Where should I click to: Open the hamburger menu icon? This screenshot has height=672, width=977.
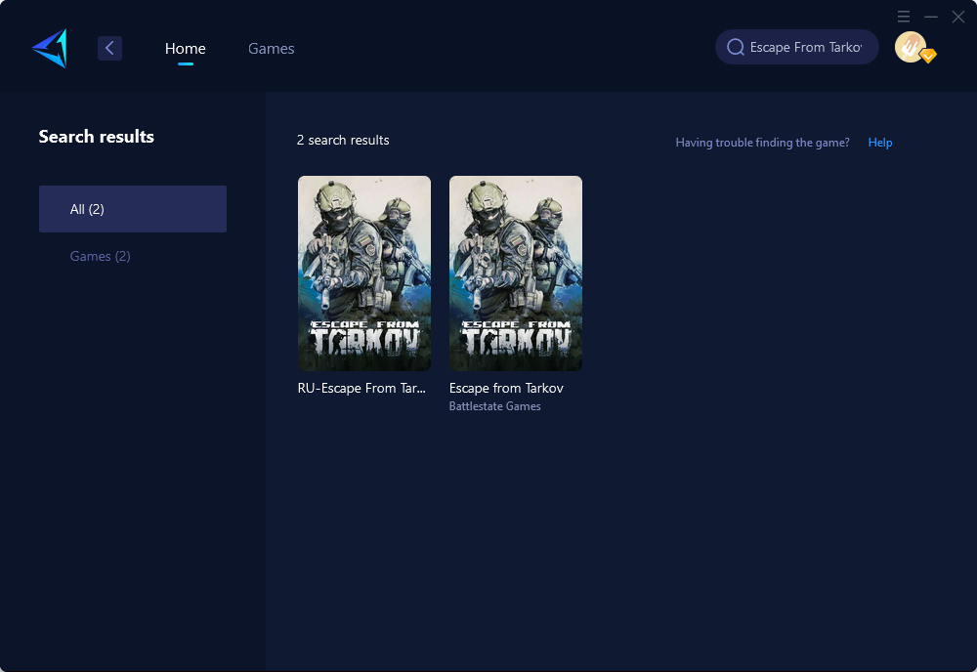pyautogui.click(x=904, y=17)
